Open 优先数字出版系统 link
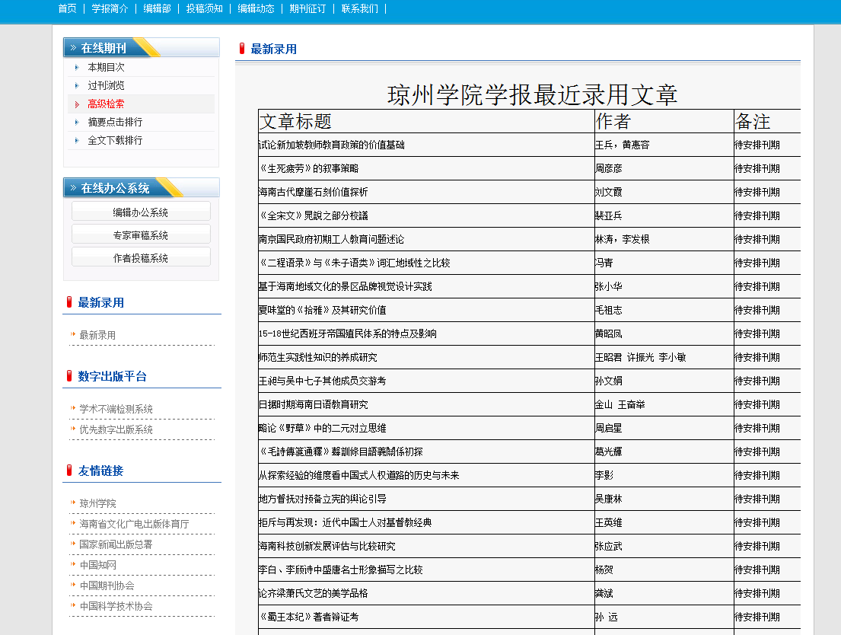 (116, 429)
